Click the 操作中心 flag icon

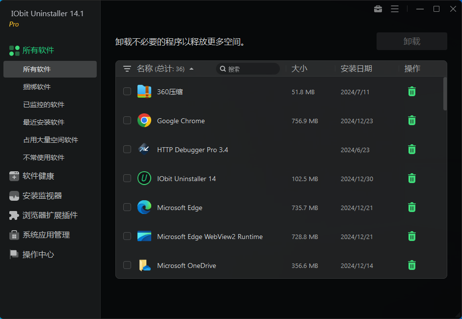coord(14,255)
